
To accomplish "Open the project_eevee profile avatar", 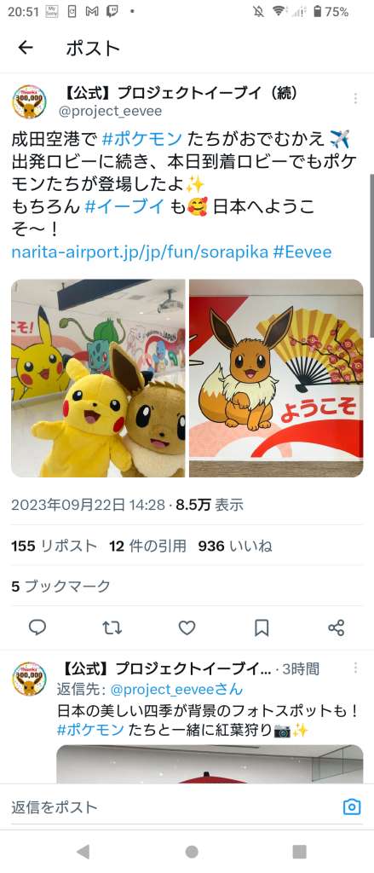I will pyautogui.click(x=29, y=101).
